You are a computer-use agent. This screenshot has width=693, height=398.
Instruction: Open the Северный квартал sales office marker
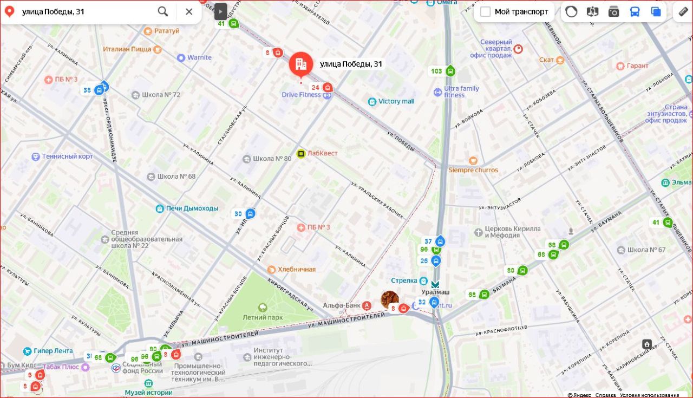(x=518, y=49)
